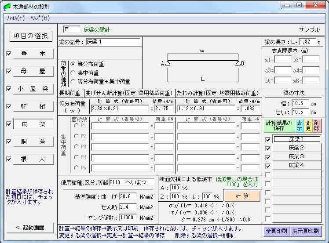Select 等分布荷重＋集中荷重 load type
Screen dimensions: 329x243
click(x=73, y=82)
